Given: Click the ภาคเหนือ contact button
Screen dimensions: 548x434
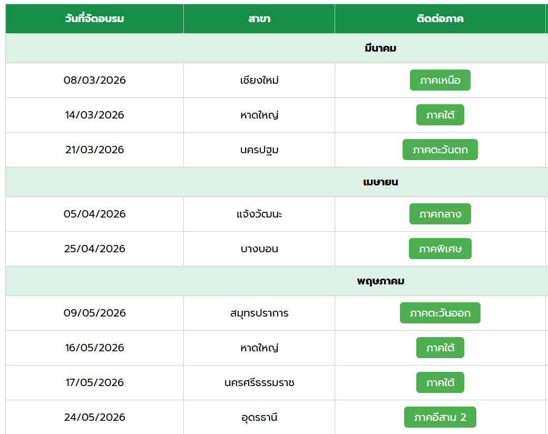Looking at the screenshot, I should pos(440,81).
